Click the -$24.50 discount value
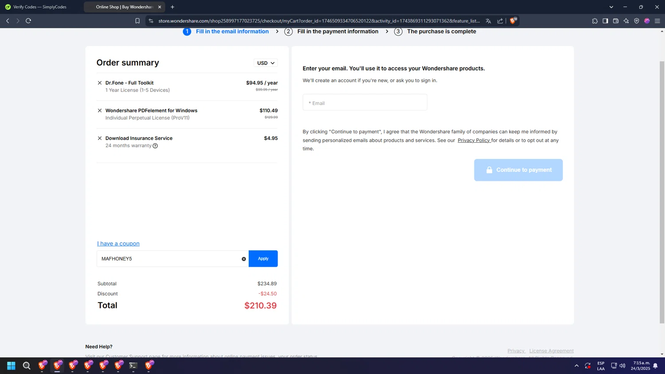This screenshot has height=374, width=665. click(268, 294)
